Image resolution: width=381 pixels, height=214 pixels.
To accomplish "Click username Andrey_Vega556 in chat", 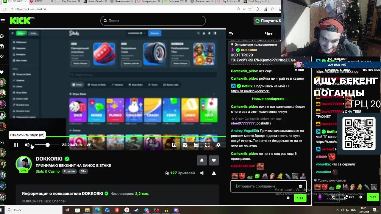I will [x=244, y=131].
